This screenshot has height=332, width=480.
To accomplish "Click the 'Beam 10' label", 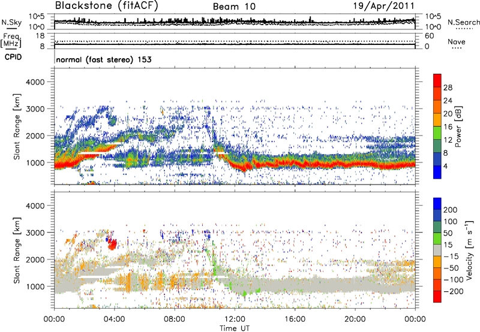I will 234,7.
